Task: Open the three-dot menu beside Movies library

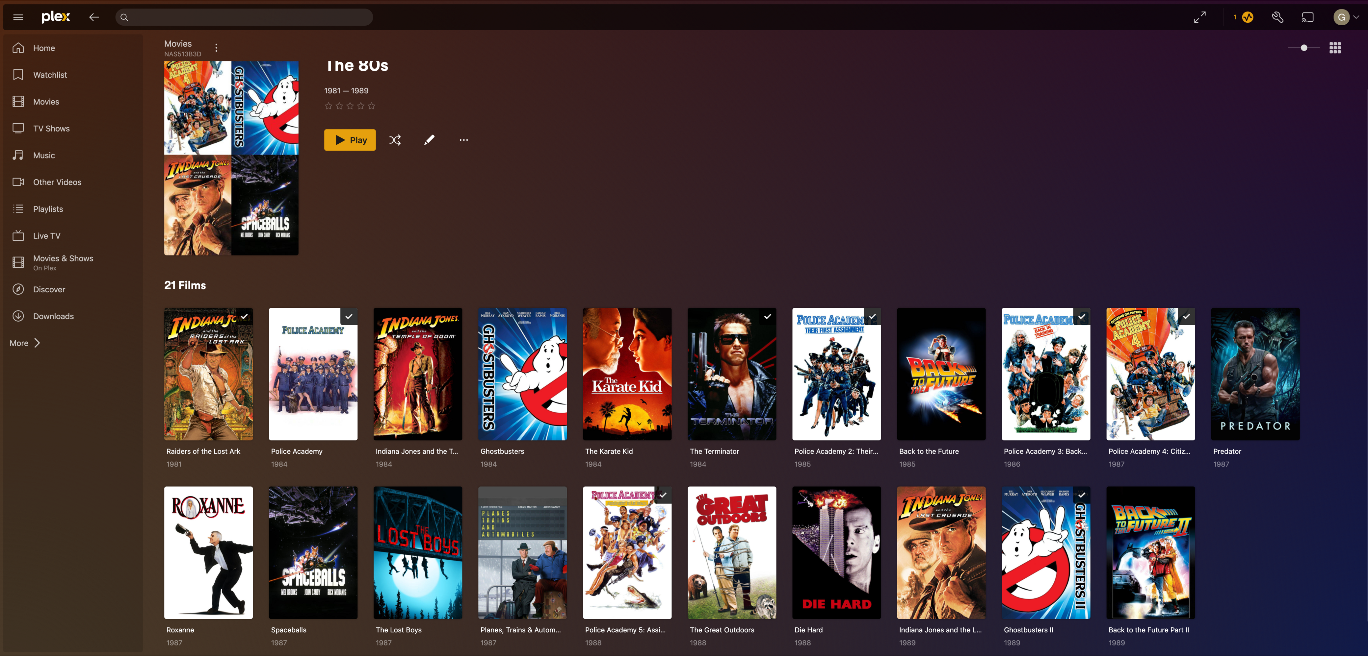Action: [216, 48]
